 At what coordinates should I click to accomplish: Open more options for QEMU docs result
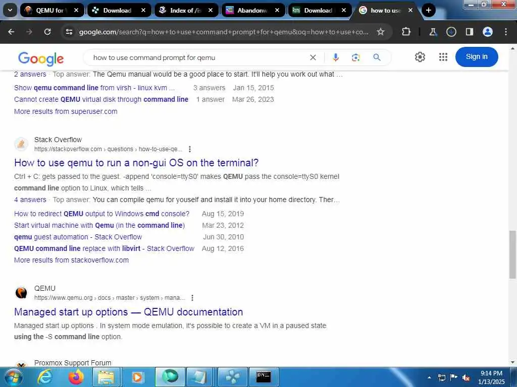pos(192,298)
